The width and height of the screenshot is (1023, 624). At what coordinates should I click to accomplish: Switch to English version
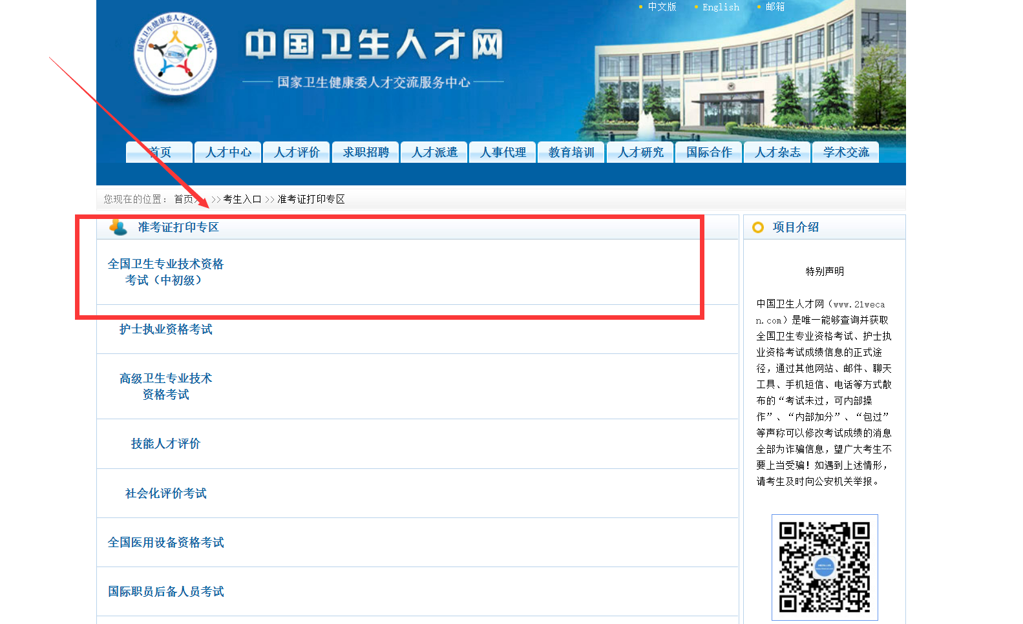tap(720, 7)
